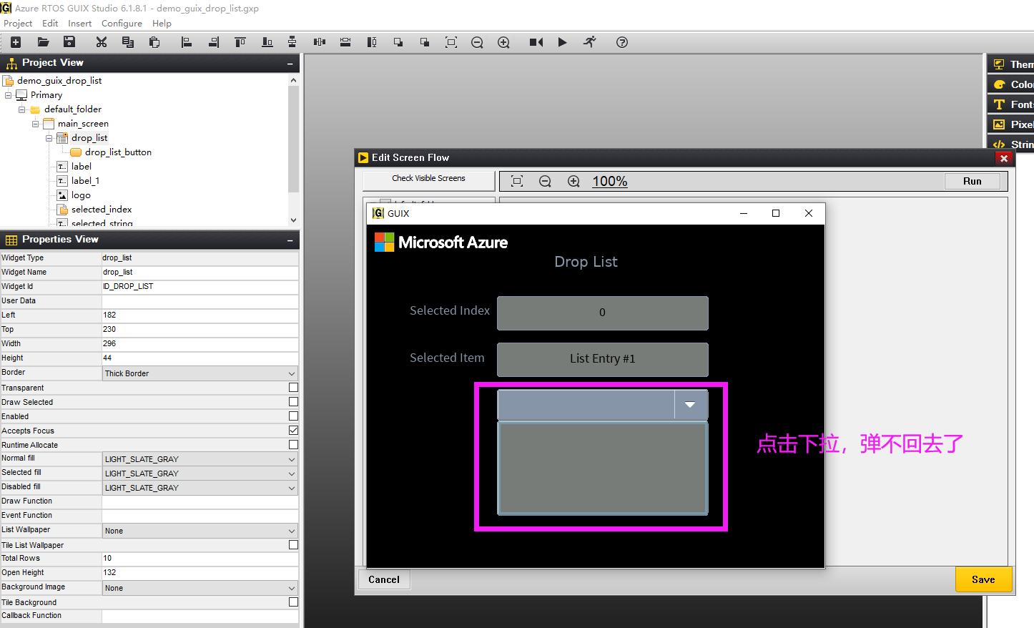1034x628 pixels.
Task: Collapse the drop_list tree node
Action: tap(49, 138)
